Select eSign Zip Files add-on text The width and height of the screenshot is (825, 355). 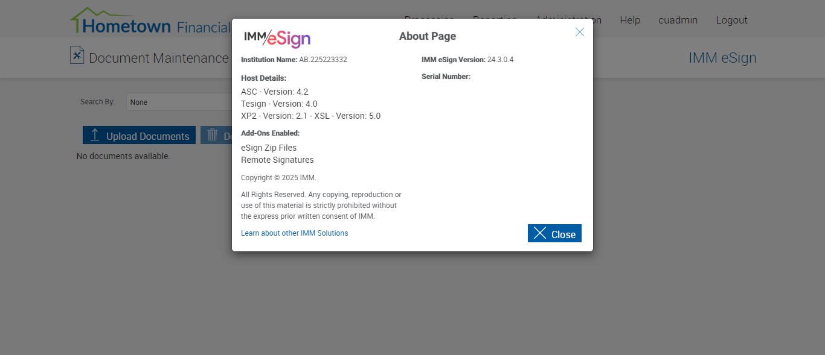[269, 148]
